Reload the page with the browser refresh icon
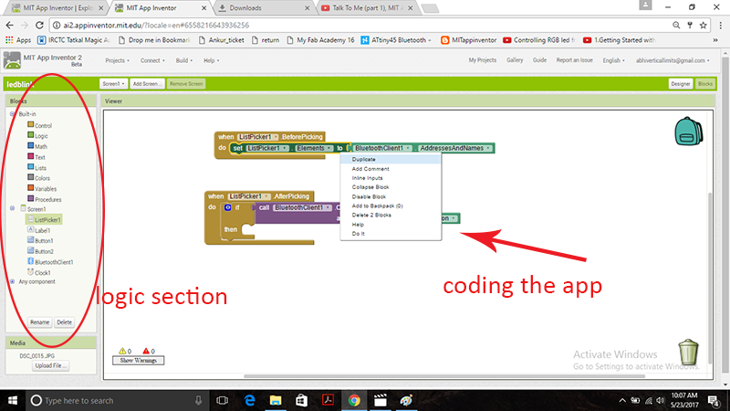This screenshot has width=730, height=411. point(39,26)
